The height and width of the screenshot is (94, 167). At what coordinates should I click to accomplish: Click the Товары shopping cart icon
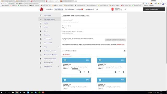click(40, 47)
